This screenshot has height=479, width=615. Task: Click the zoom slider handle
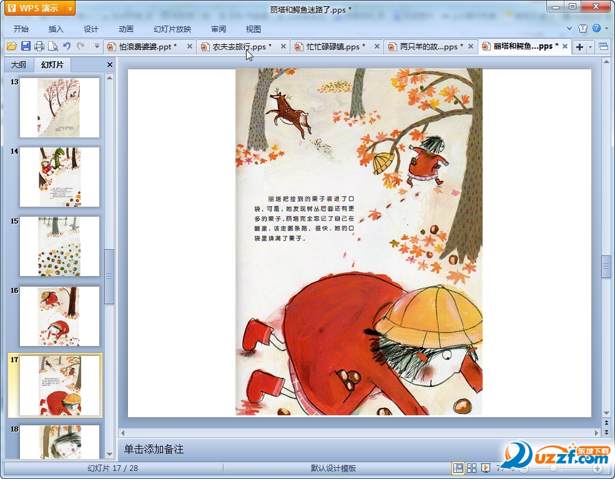[553, 468]
